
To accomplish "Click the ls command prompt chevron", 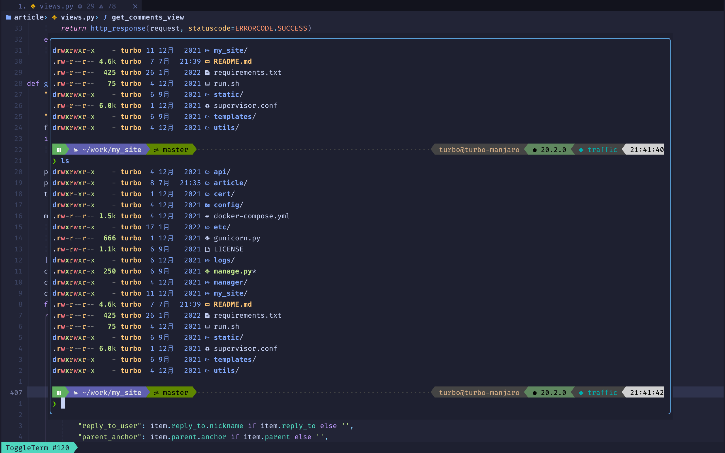I will point(55,161).
